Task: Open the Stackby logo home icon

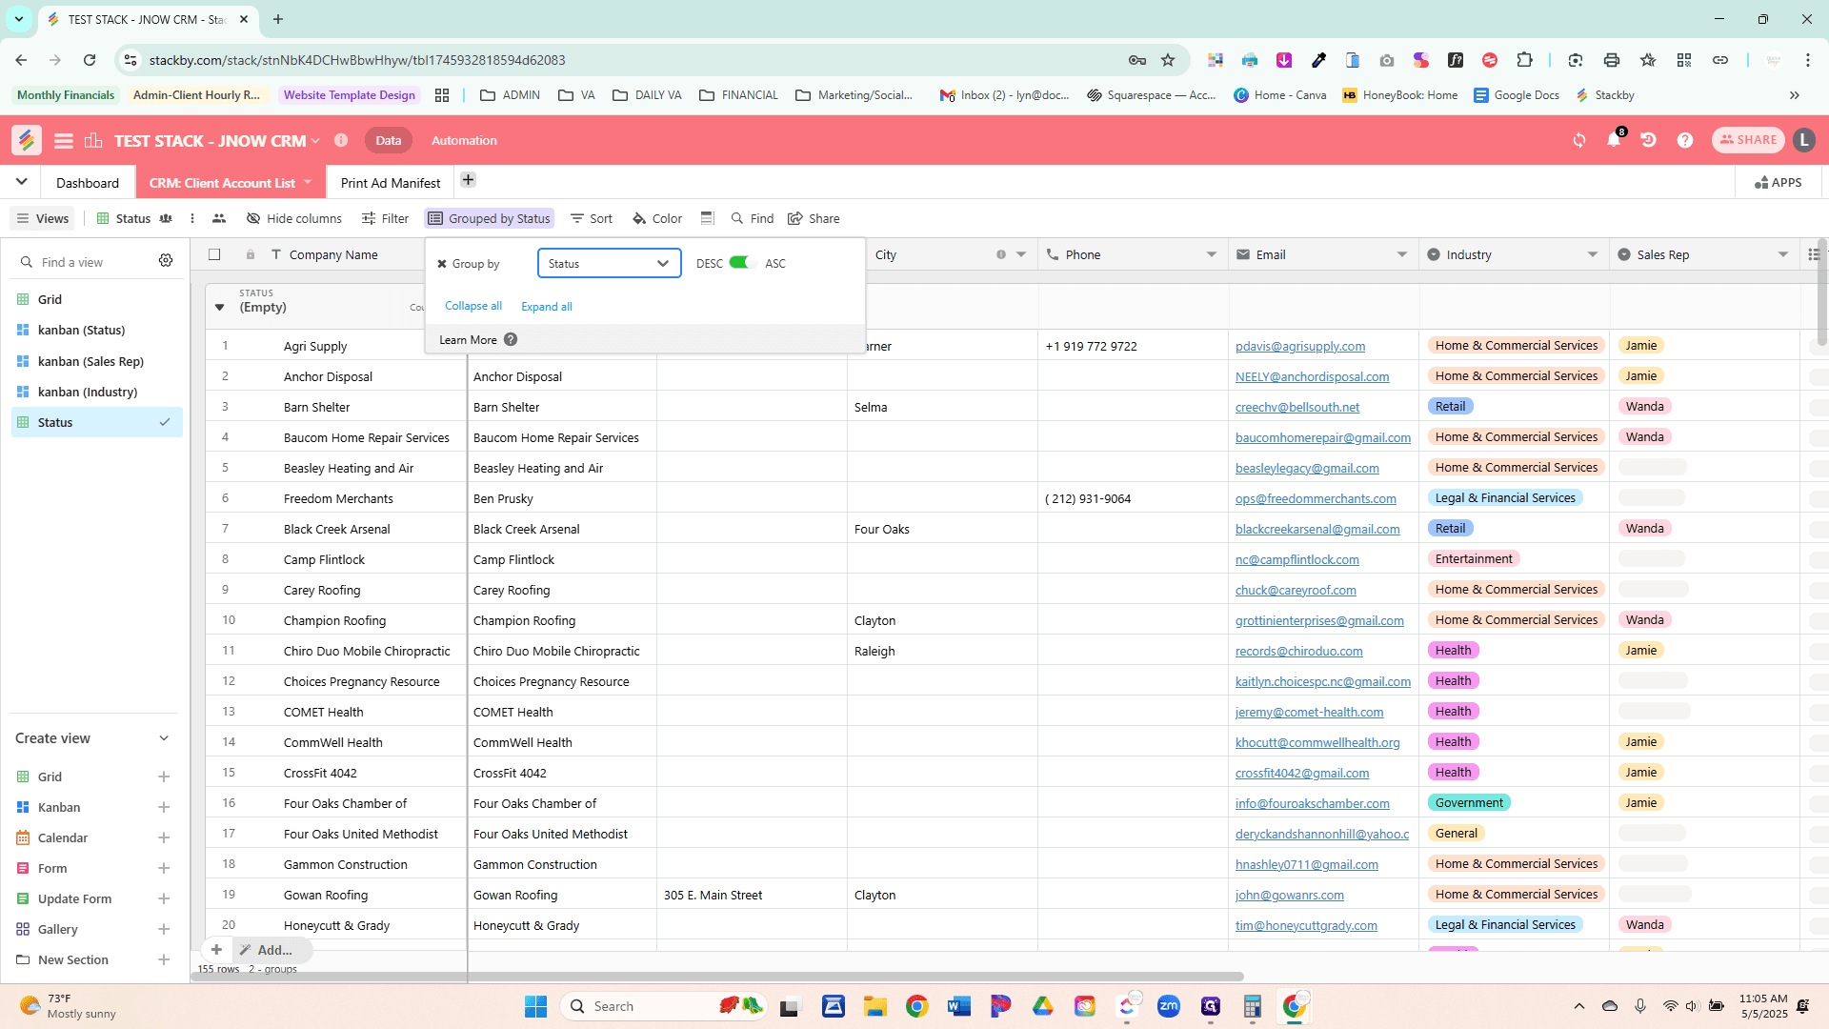Action: pos(27,140)
